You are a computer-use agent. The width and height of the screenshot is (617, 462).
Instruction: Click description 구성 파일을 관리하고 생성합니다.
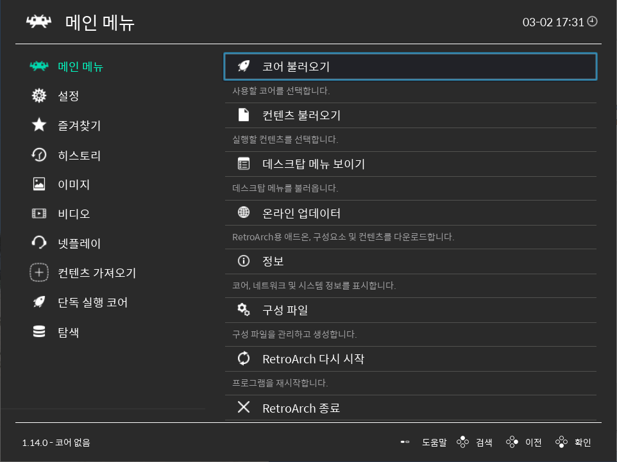point(294,334)
